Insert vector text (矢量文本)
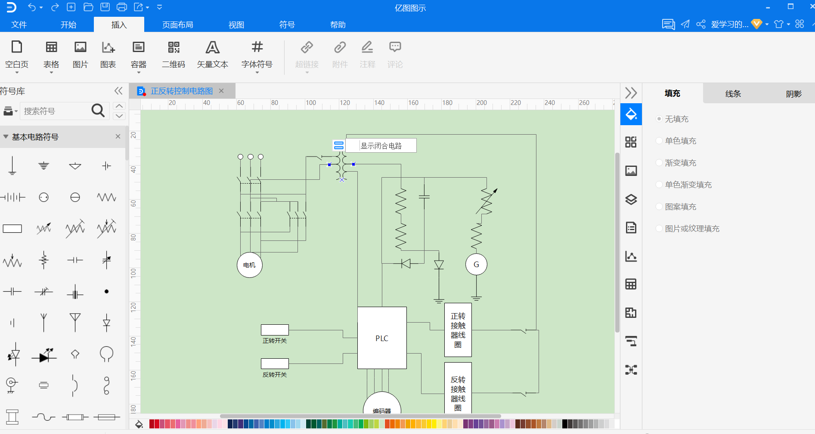815x434 pixels. (x=213, y=55)
